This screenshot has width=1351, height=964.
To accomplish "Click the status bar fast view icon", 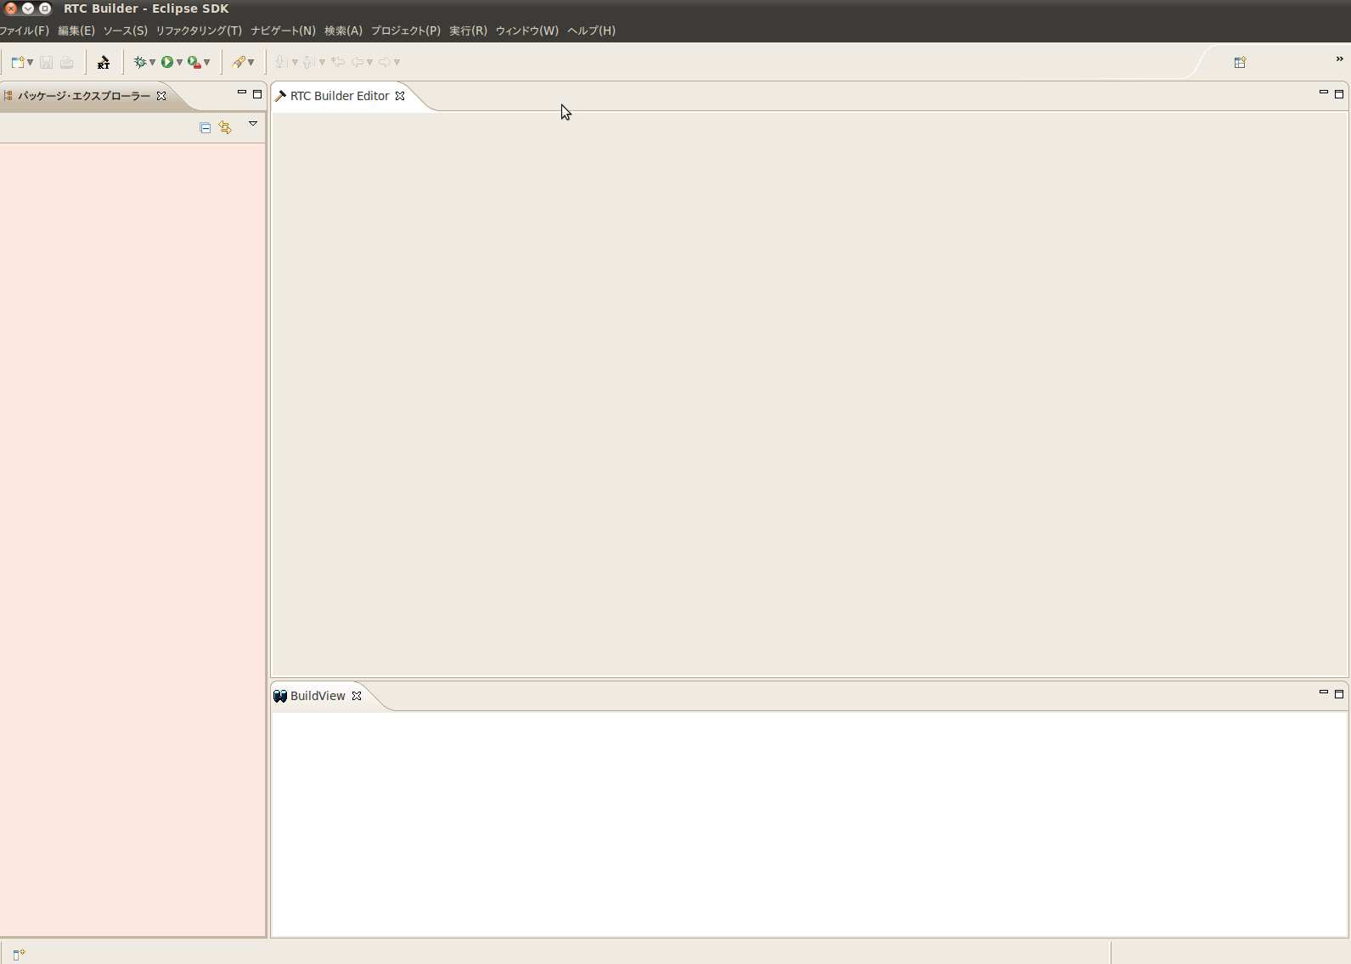I will point(19,955).
